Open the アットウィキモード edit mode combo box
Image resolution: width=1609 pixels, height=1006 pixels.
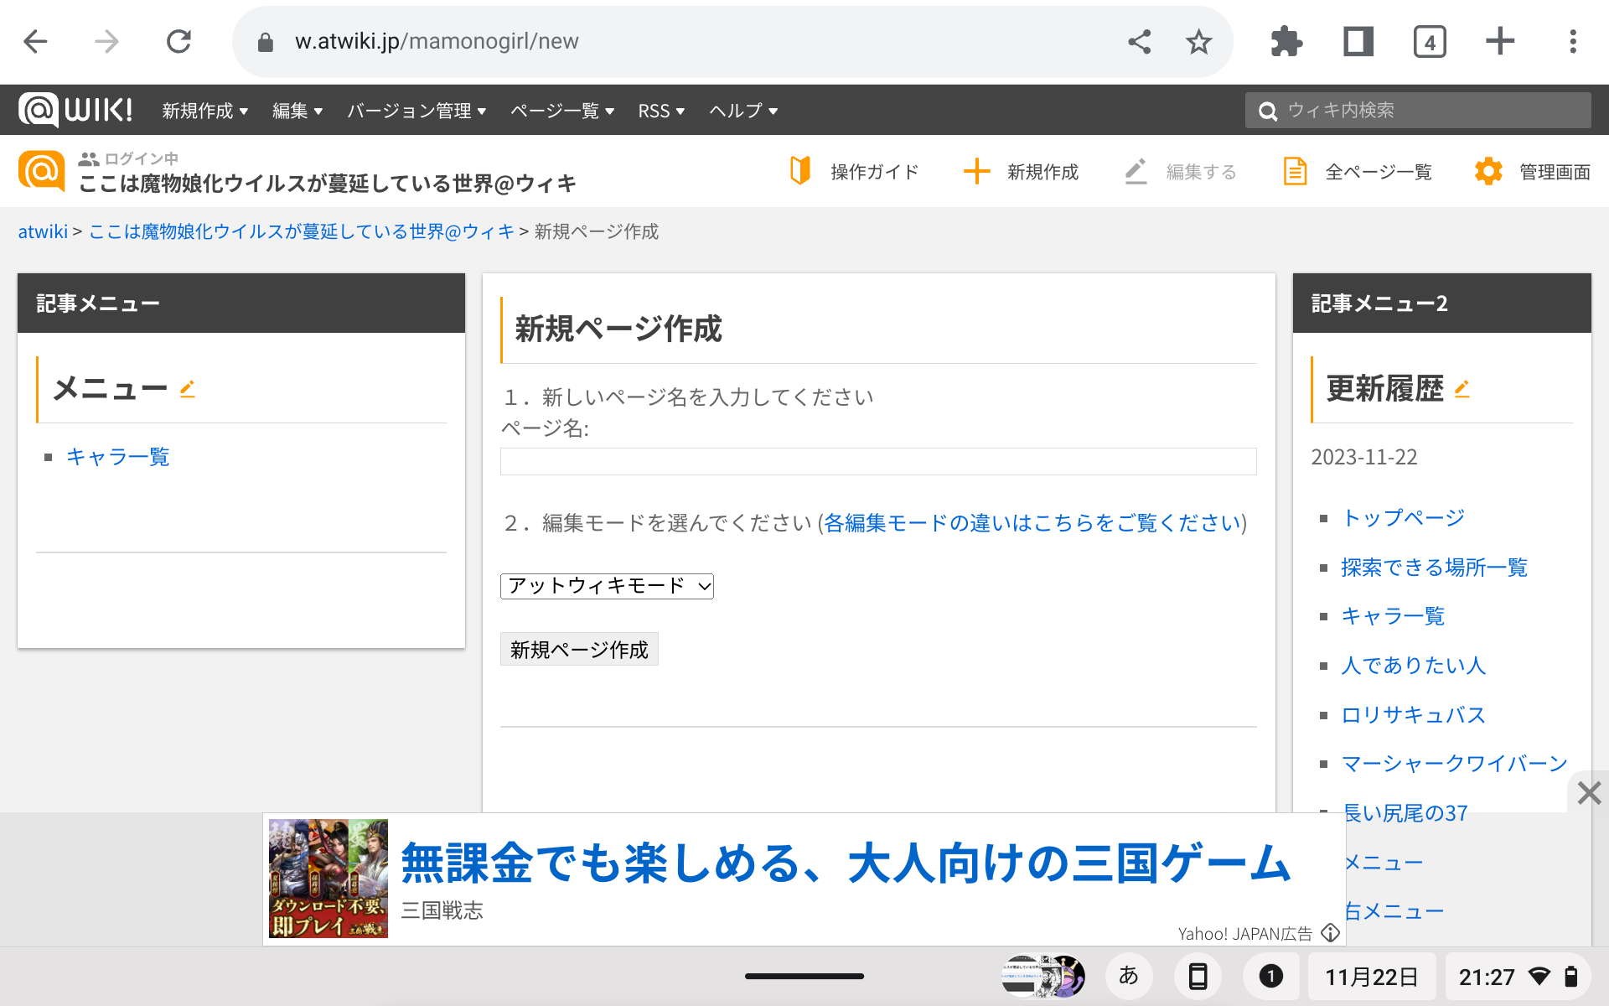click(607, 586)
